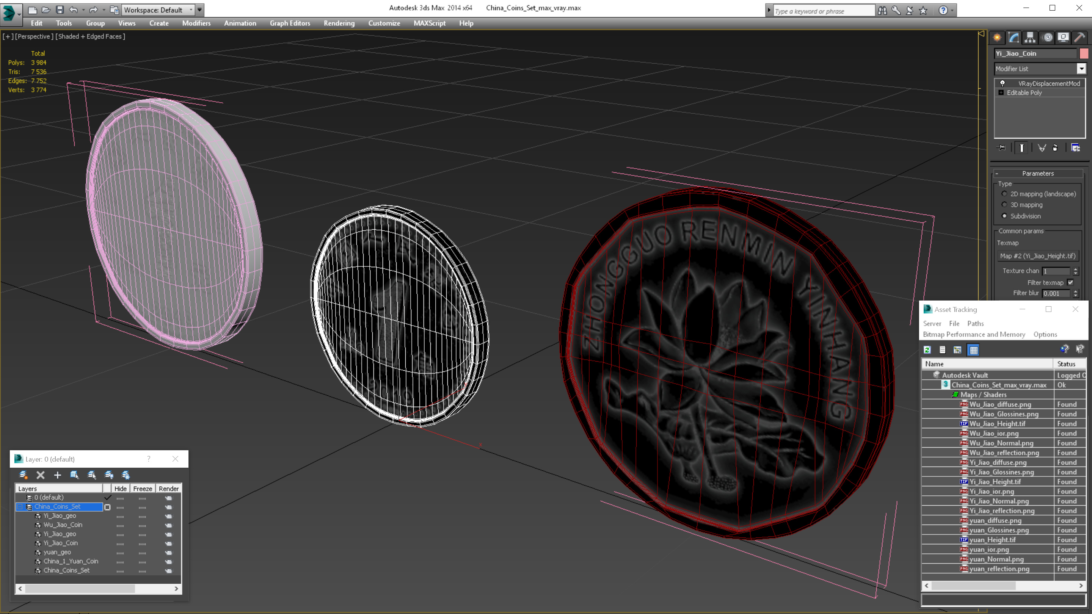Select the Subdivision radio button
The image size is (1092, 614).
click(x=1004, y=216)
